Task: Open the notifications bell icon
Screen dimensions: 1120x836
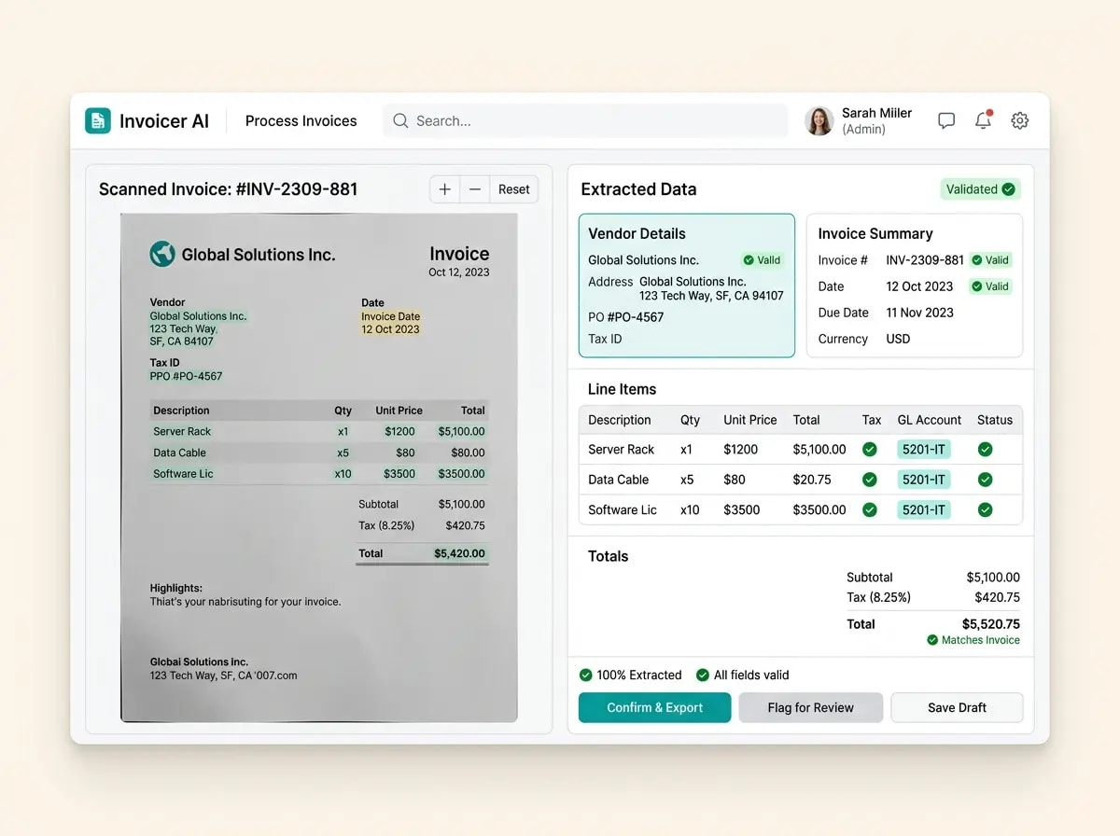Action: (983, 120)
